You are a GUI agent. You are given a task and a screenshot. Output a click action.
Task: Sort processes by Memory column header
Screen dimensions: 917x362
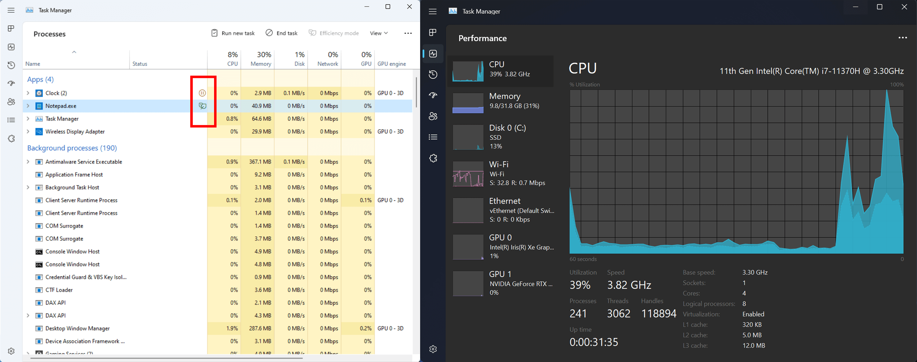(261, 59)
